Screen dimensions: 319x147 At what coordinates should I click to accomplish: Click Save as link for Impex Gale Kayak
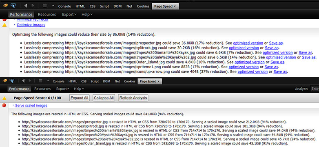tap(309, 57)
